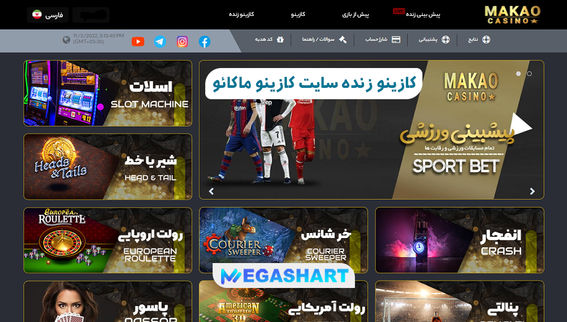Open the Telegram social icon
Viewport: 567px width, 322px height.
pyautogui.click(x=160, y=41)
